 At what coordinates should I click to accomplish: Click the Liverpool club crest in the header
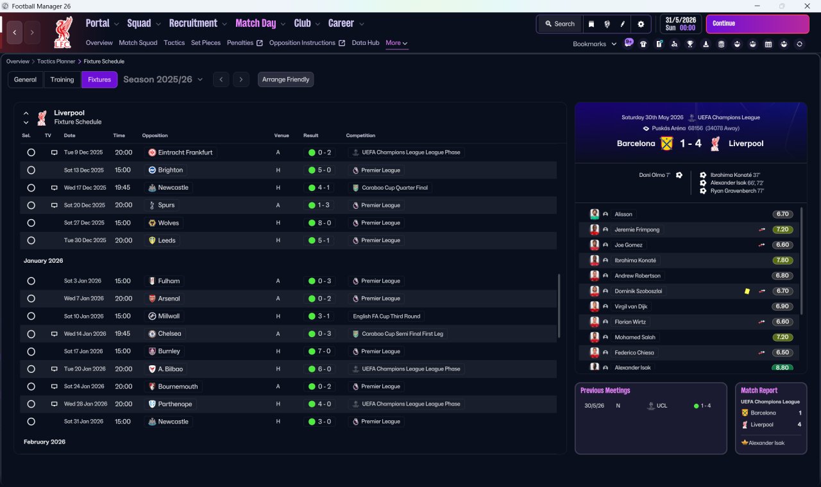click(63, 33)
